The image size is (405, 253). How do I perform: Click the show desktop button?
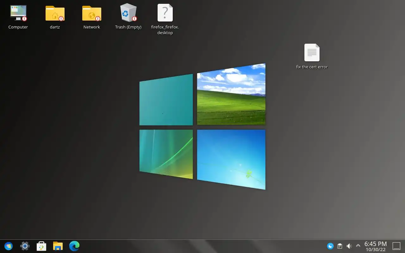coord(396,246)
